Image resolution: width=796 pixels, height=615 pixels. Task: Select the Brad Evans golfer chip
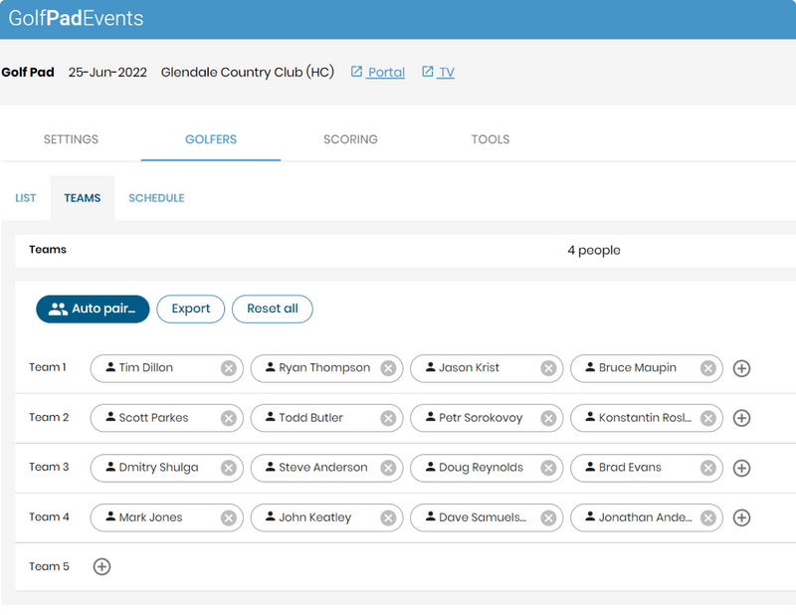(x=647, y=468)
